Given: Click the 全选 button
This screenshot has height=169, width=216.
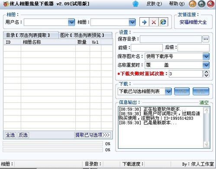Looking at the screenshot, I should 10,135.
